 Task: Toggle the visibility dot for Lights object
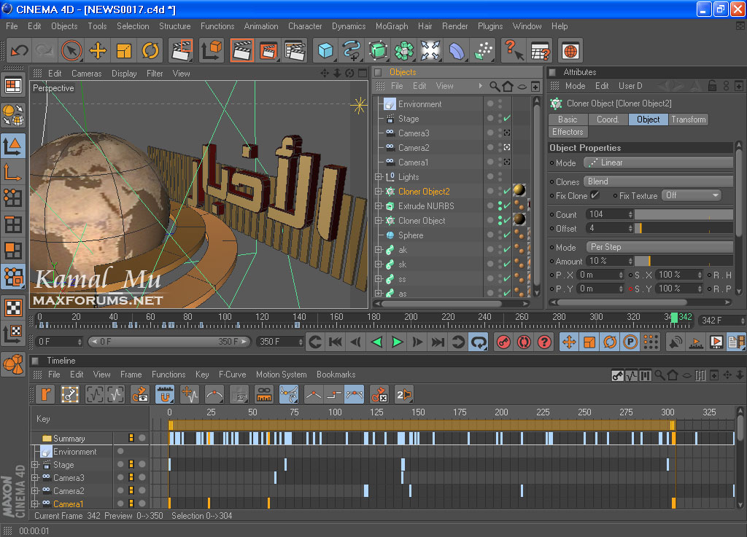[489, 176]
